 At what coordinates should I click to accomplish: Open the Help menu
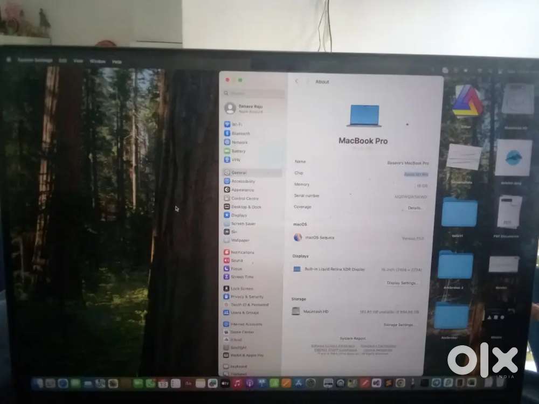click(117, 62)
